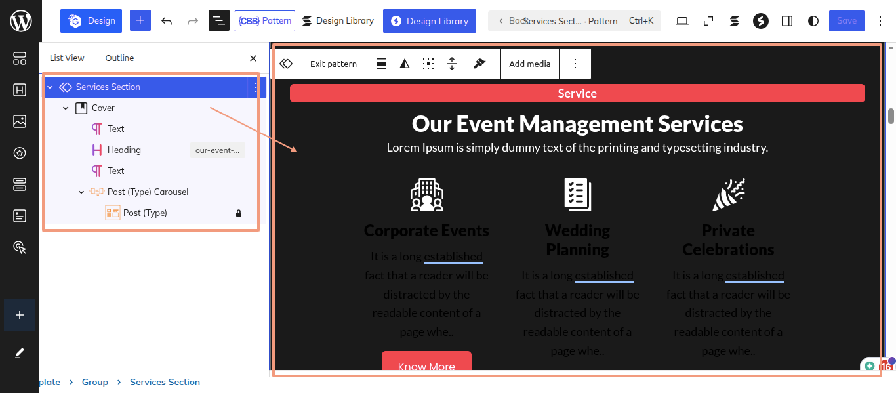Click Our Event Management Services heading
Screen dimensions: 896x393
577,124
